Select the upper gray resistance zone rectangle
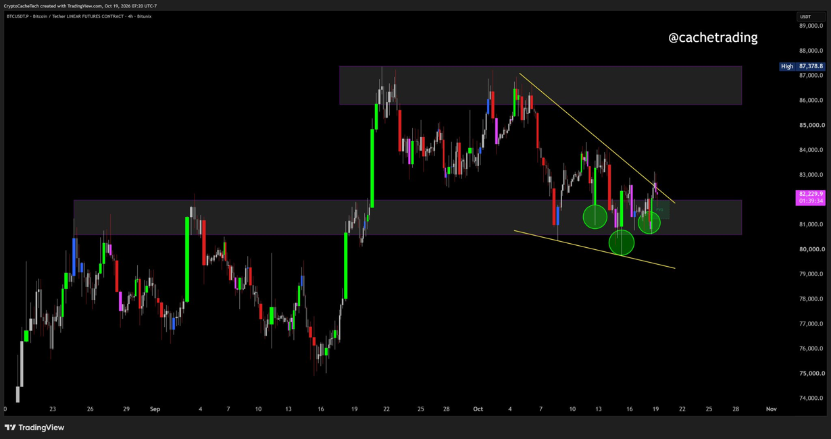This screenshot has width=831, height=439. pos(540,85)
